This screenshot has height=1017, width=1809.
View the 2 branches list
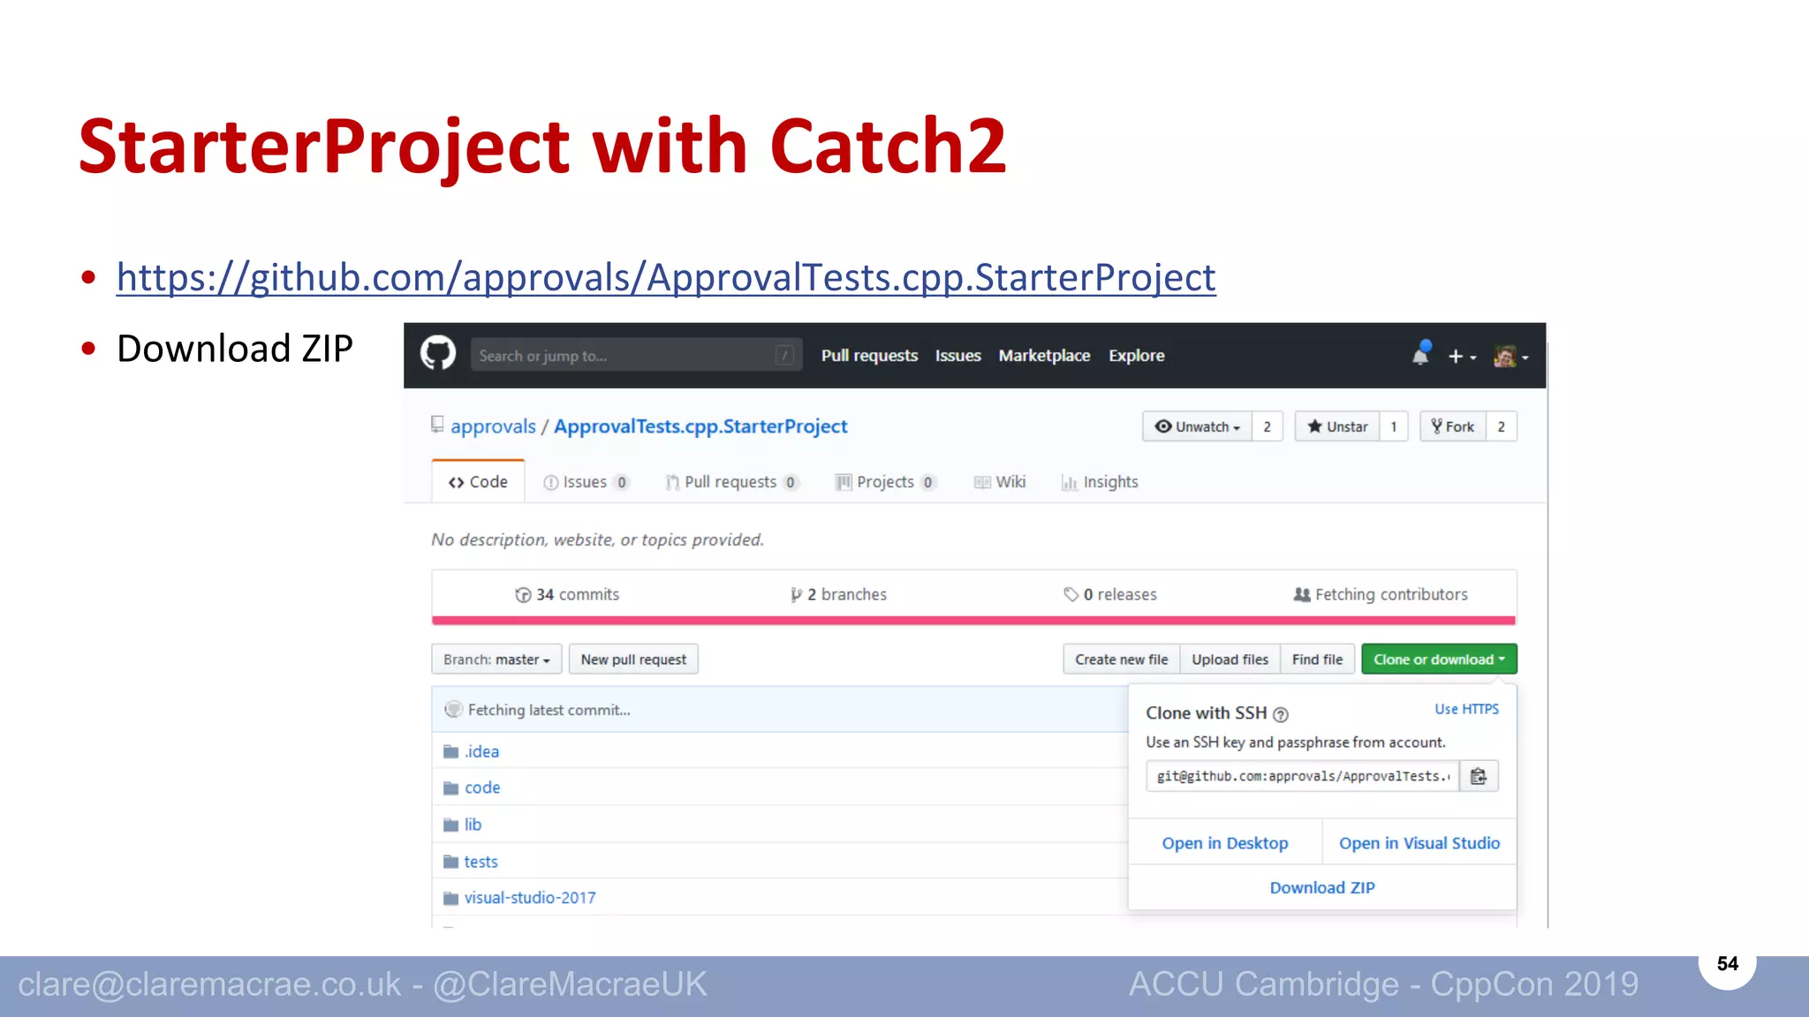click(x=838, y=594)
